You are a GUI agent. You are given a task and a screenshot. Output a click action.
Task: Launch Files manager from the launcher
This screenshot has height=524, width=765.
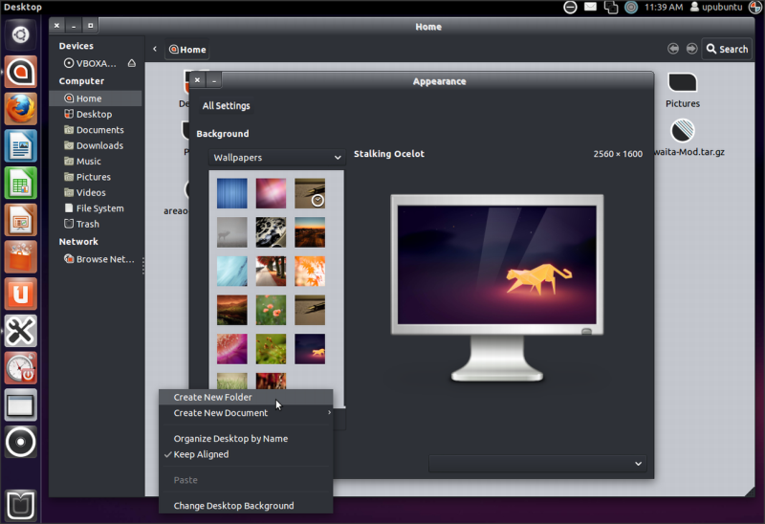coord(20,72)
